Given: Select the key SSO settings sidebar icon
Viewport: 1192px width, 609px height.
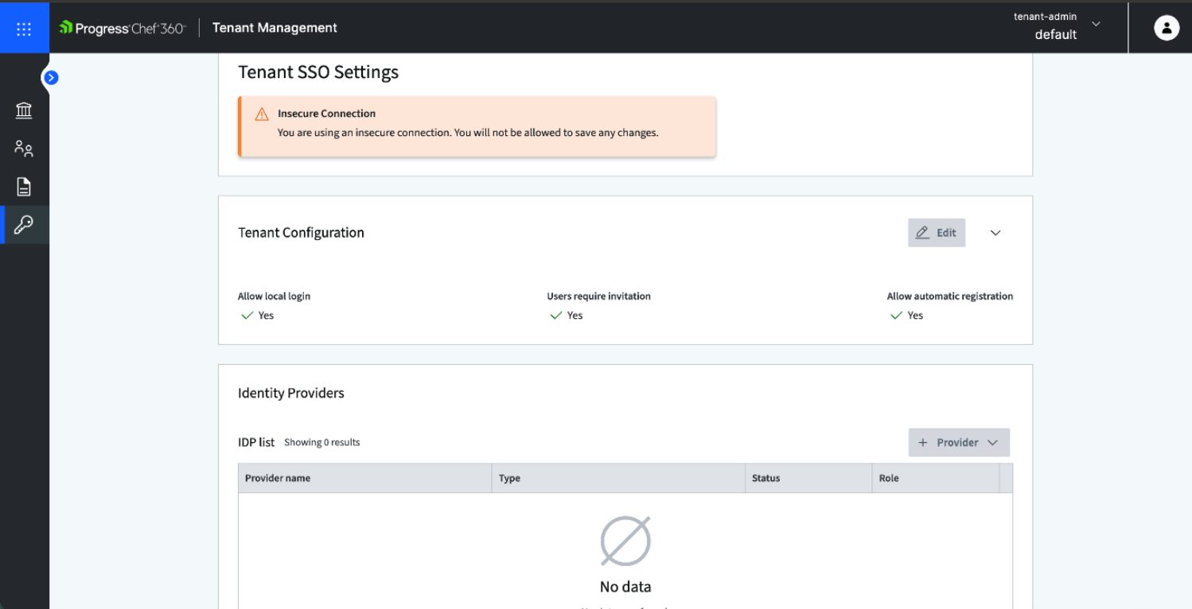Looking at the screenshot, I should pyautogui.click(x=24, y=225).
